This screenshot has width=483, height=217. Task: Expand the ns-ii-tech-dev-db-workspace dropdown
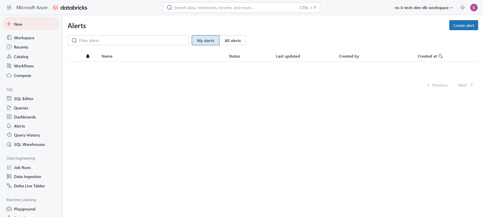[424, 8]
